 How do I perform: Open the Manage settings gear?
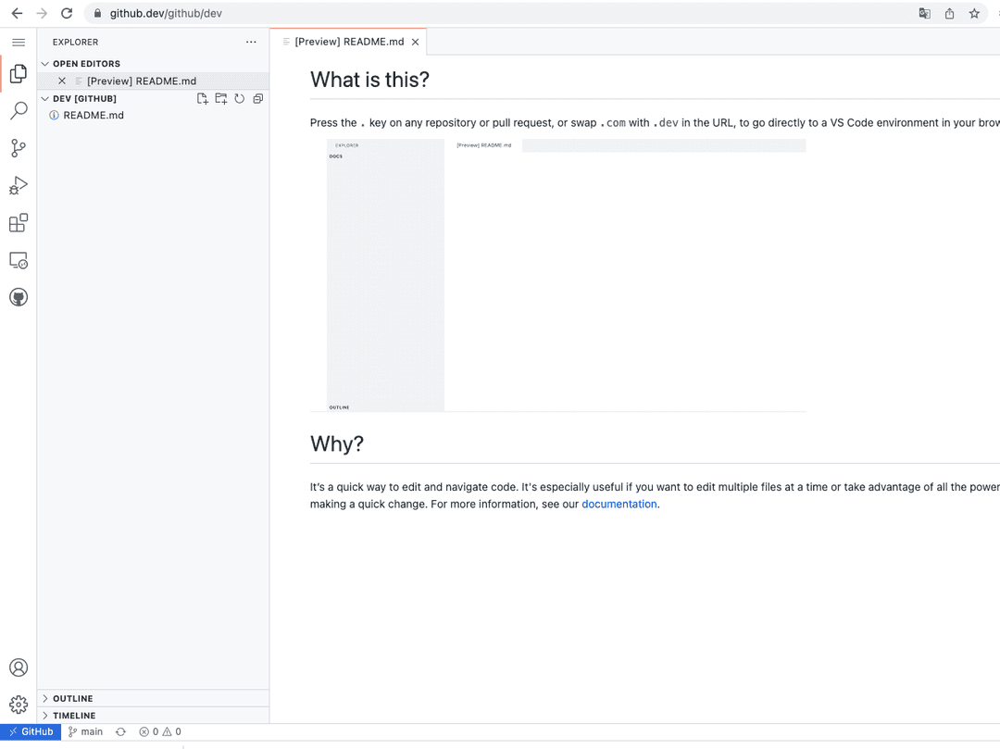(18, 704)
